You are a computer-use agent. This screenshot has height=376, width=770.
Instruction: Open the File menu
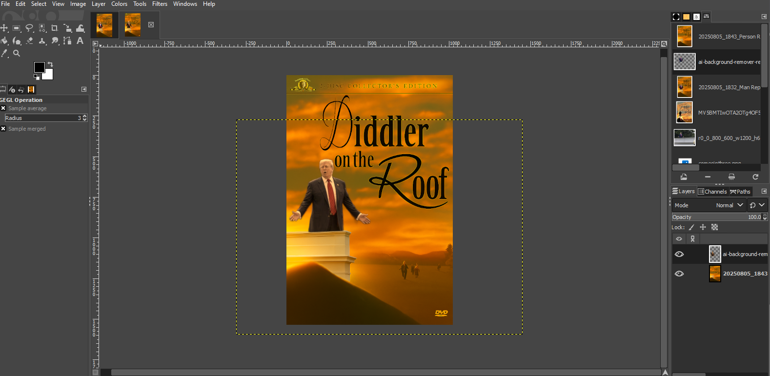click(5, 4)
